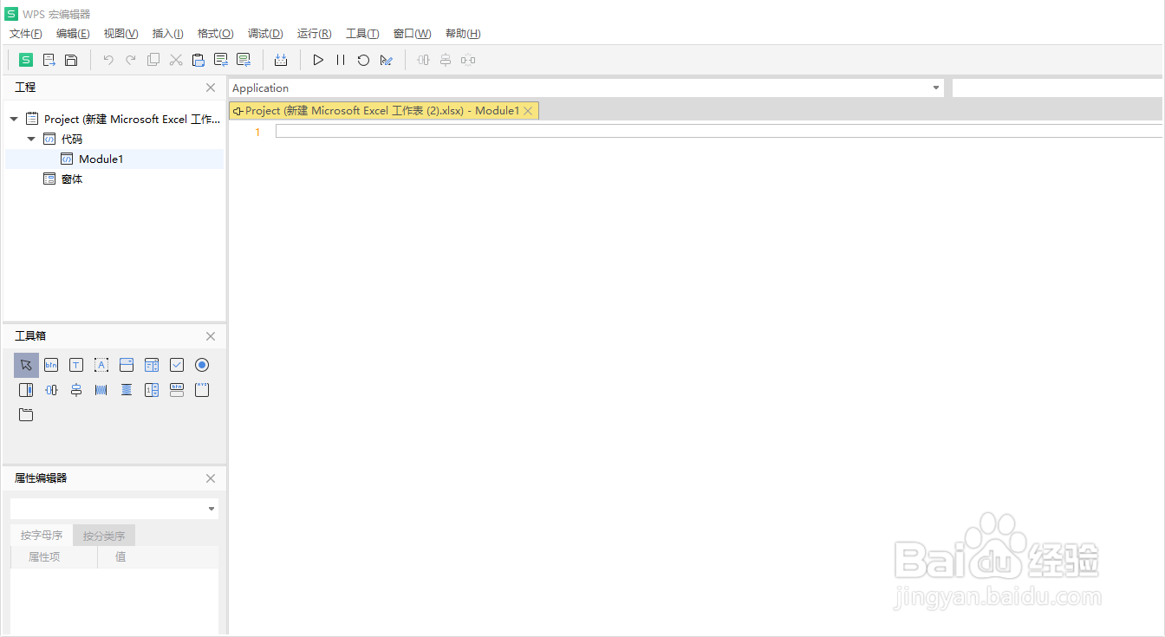Switch to the 按字母序 tab
The image size is (1165, 637).
point(42,536)
